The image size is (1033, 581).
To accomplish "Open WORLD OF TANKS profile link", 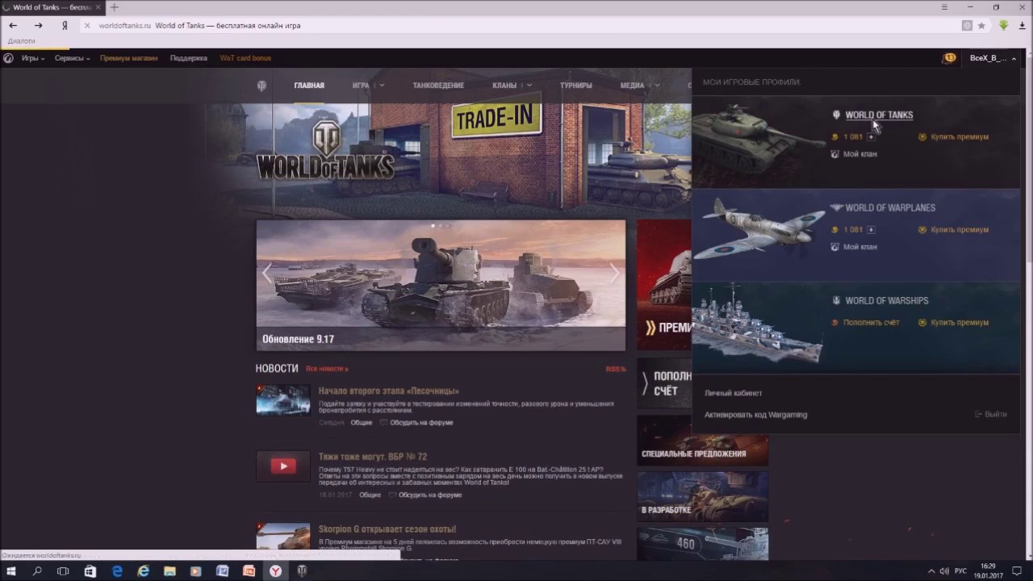I will (879, 115).
